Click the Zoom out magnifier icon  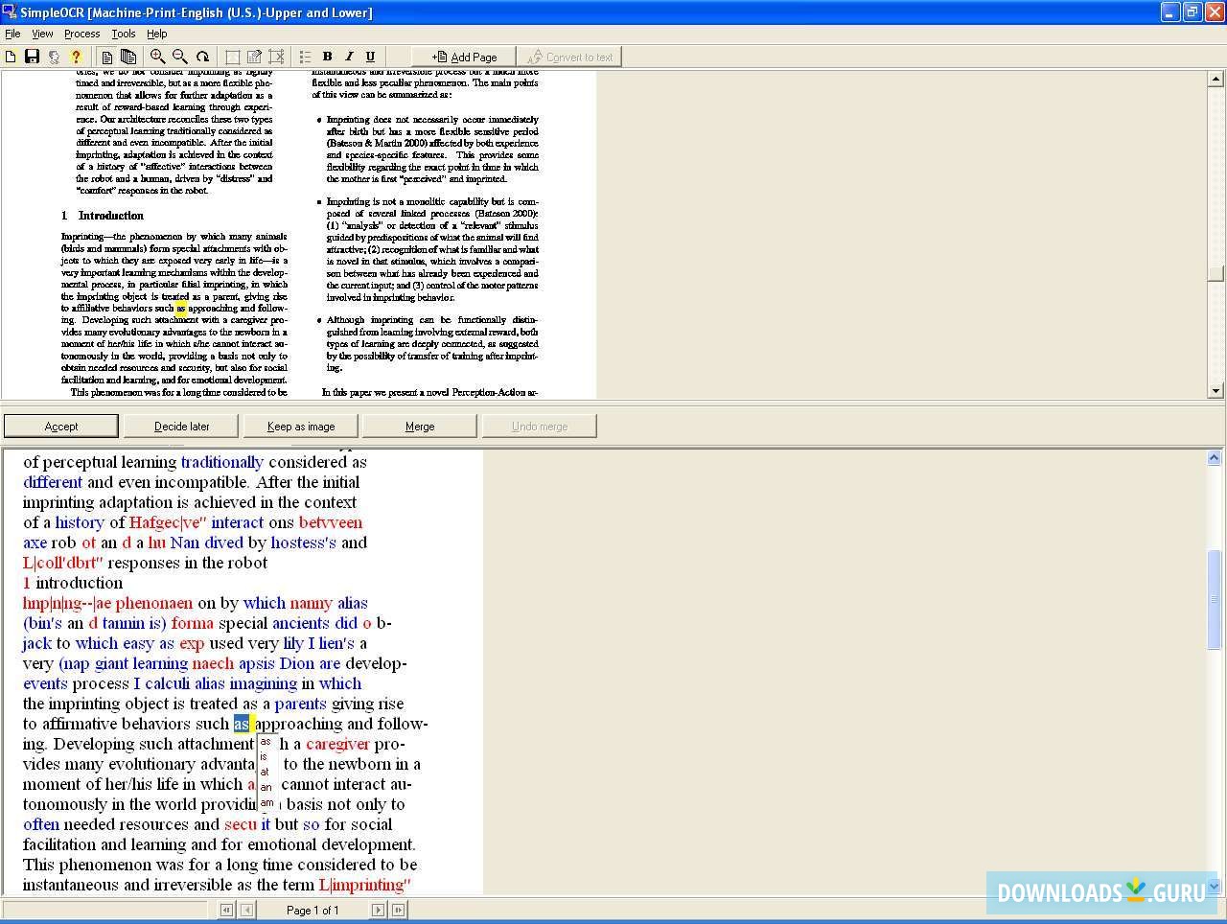[x=179, y=58]
